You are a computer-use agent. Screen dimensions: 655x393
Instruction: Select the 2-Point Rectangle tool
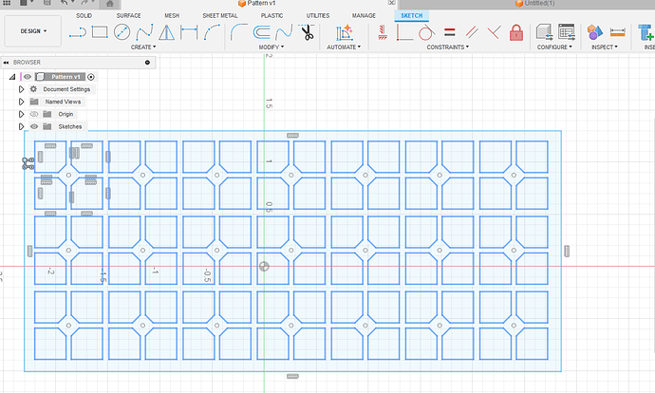tap(100, 32)
